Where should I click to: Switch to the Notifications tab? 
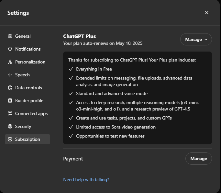point(28,49)
